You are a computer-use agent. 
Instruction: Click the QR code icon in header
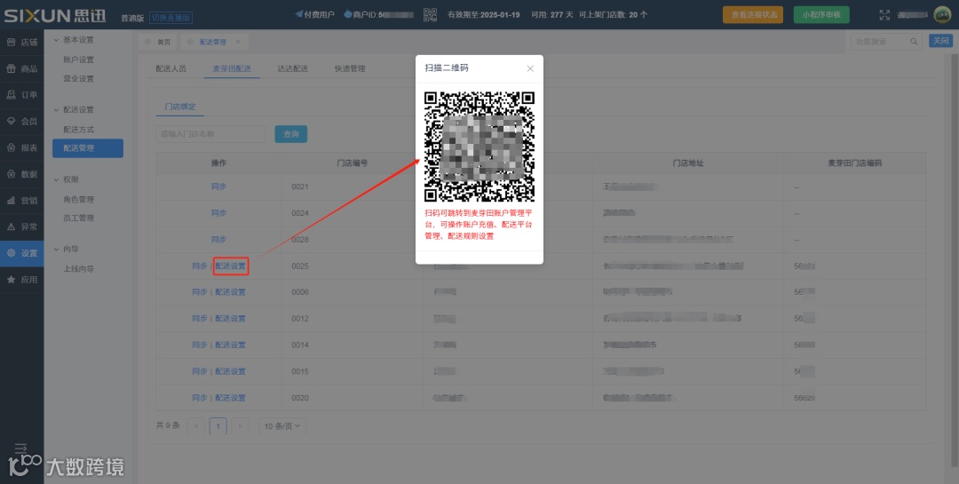point(430,15)
